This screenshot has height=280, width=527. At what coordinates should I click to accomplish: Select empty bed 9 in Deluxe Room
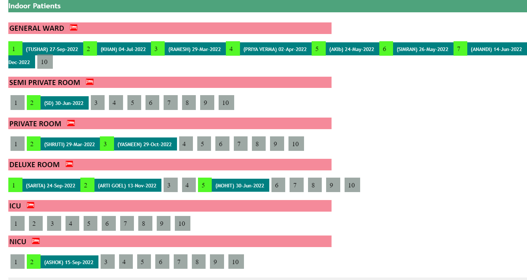click(333, 185)
